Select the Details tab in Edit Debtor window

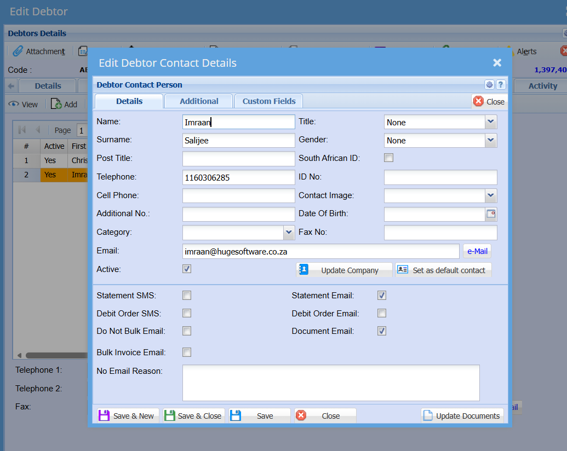48,86
